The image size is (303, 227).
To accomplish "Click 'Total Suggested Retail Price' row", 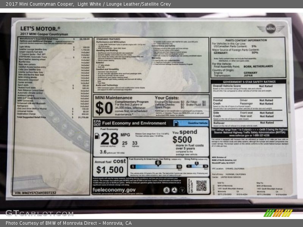I will (x=53, y=117).
